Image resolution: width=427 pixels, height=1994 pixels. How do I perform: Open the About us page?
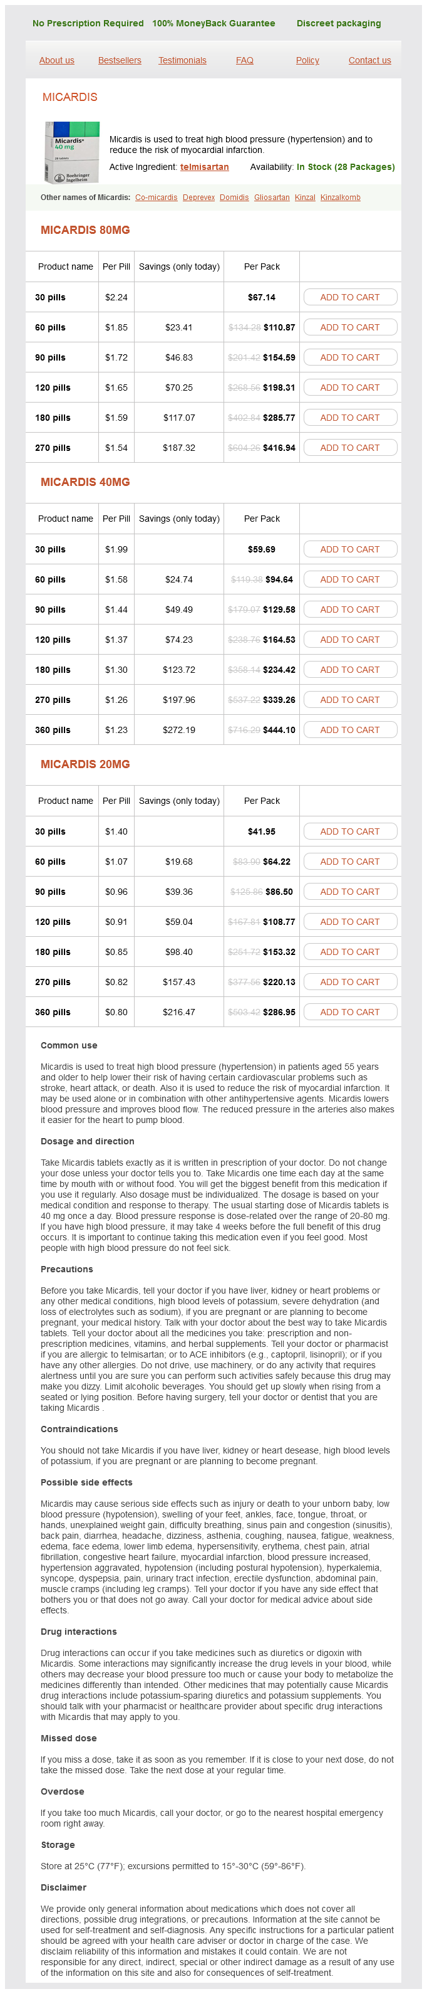pyautogui.click(x=56, y=60)
